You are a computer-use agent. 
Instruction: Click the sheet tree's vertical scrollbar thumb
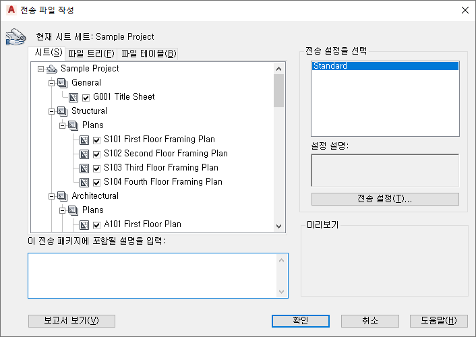click(x=278, y=90)
